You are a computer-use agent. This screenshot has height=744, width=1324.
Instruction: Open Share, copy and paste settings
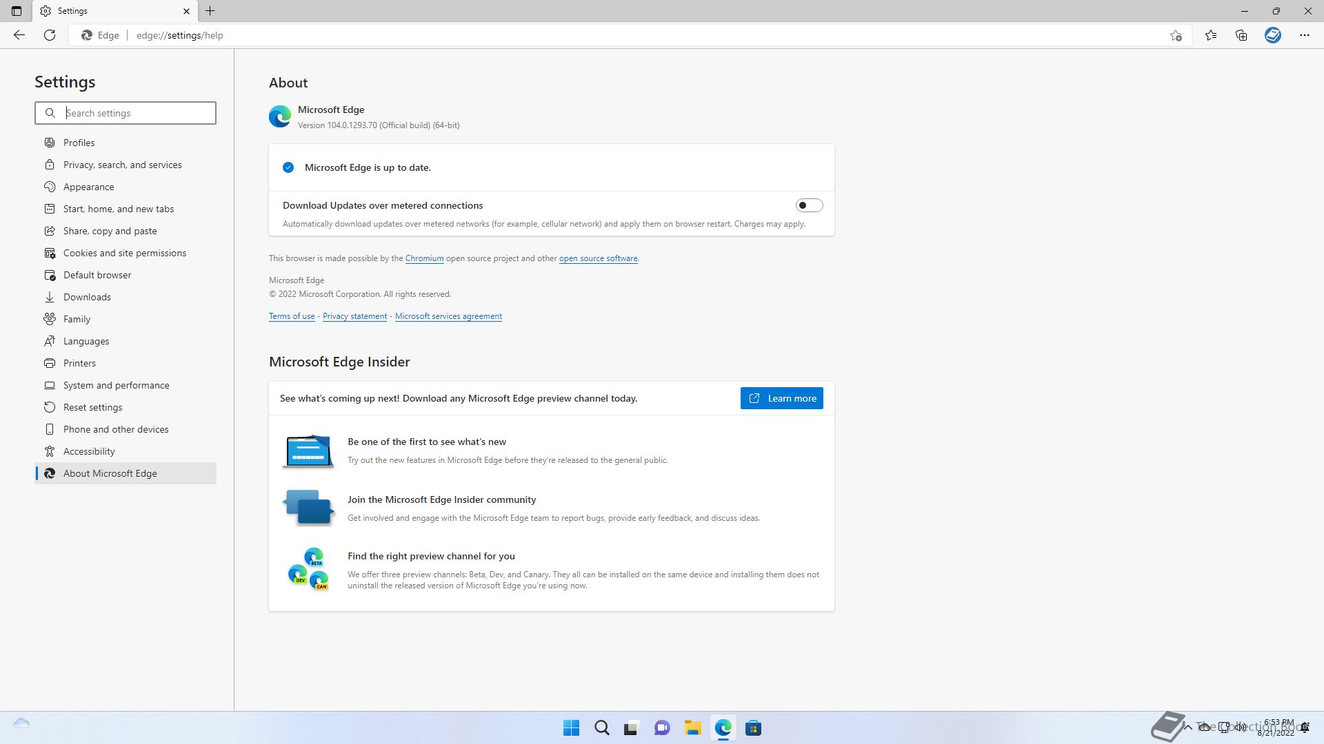point(126,231)
